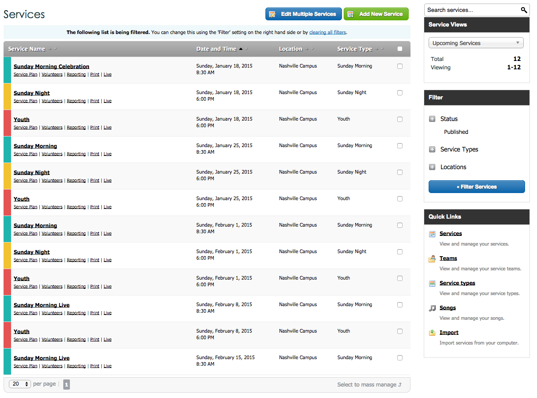Expand the Service Types filter

(x=432, y=150)
